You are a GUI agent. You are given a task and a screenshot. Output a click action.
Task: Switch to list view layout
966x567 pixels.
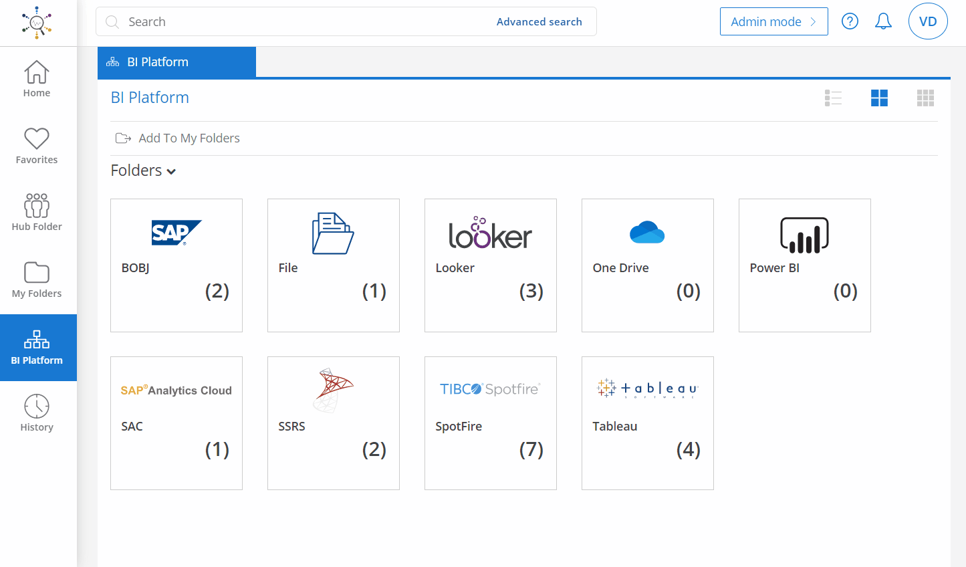[x=833, y=98]
